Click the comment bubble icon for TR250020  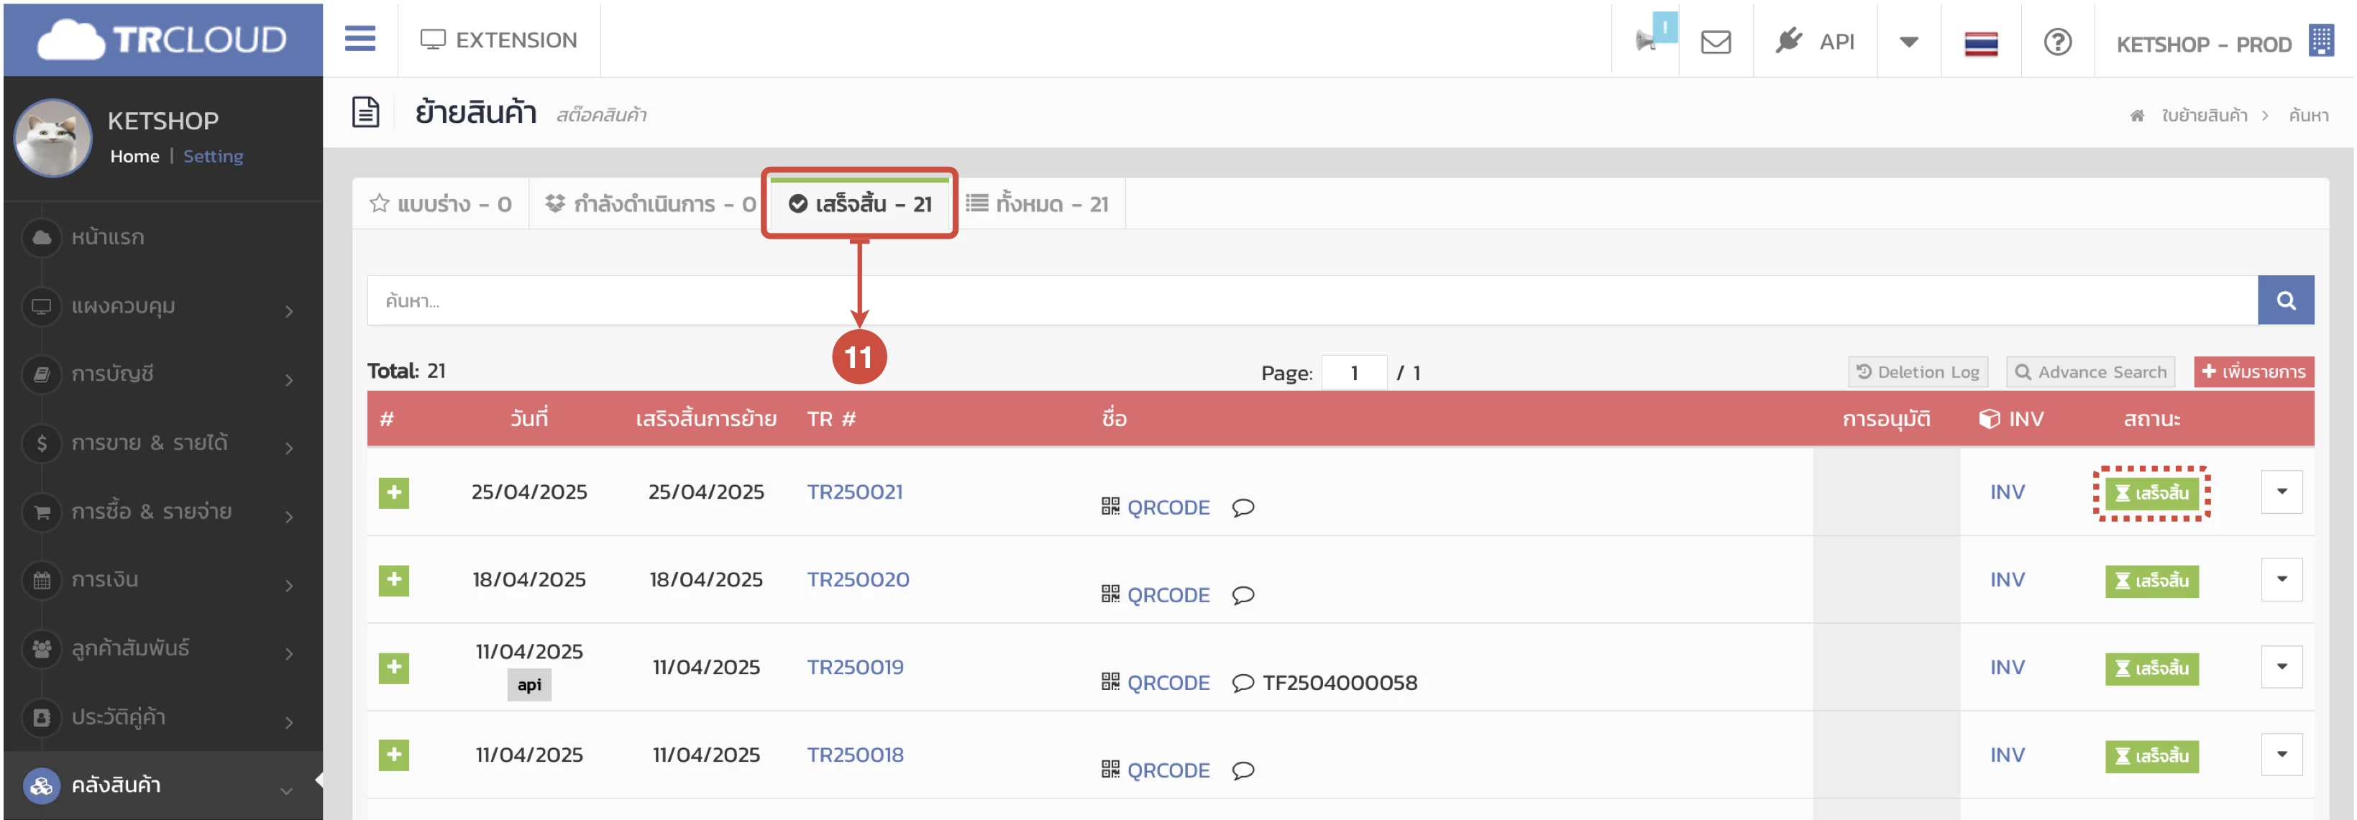[x=1242, y=595]
